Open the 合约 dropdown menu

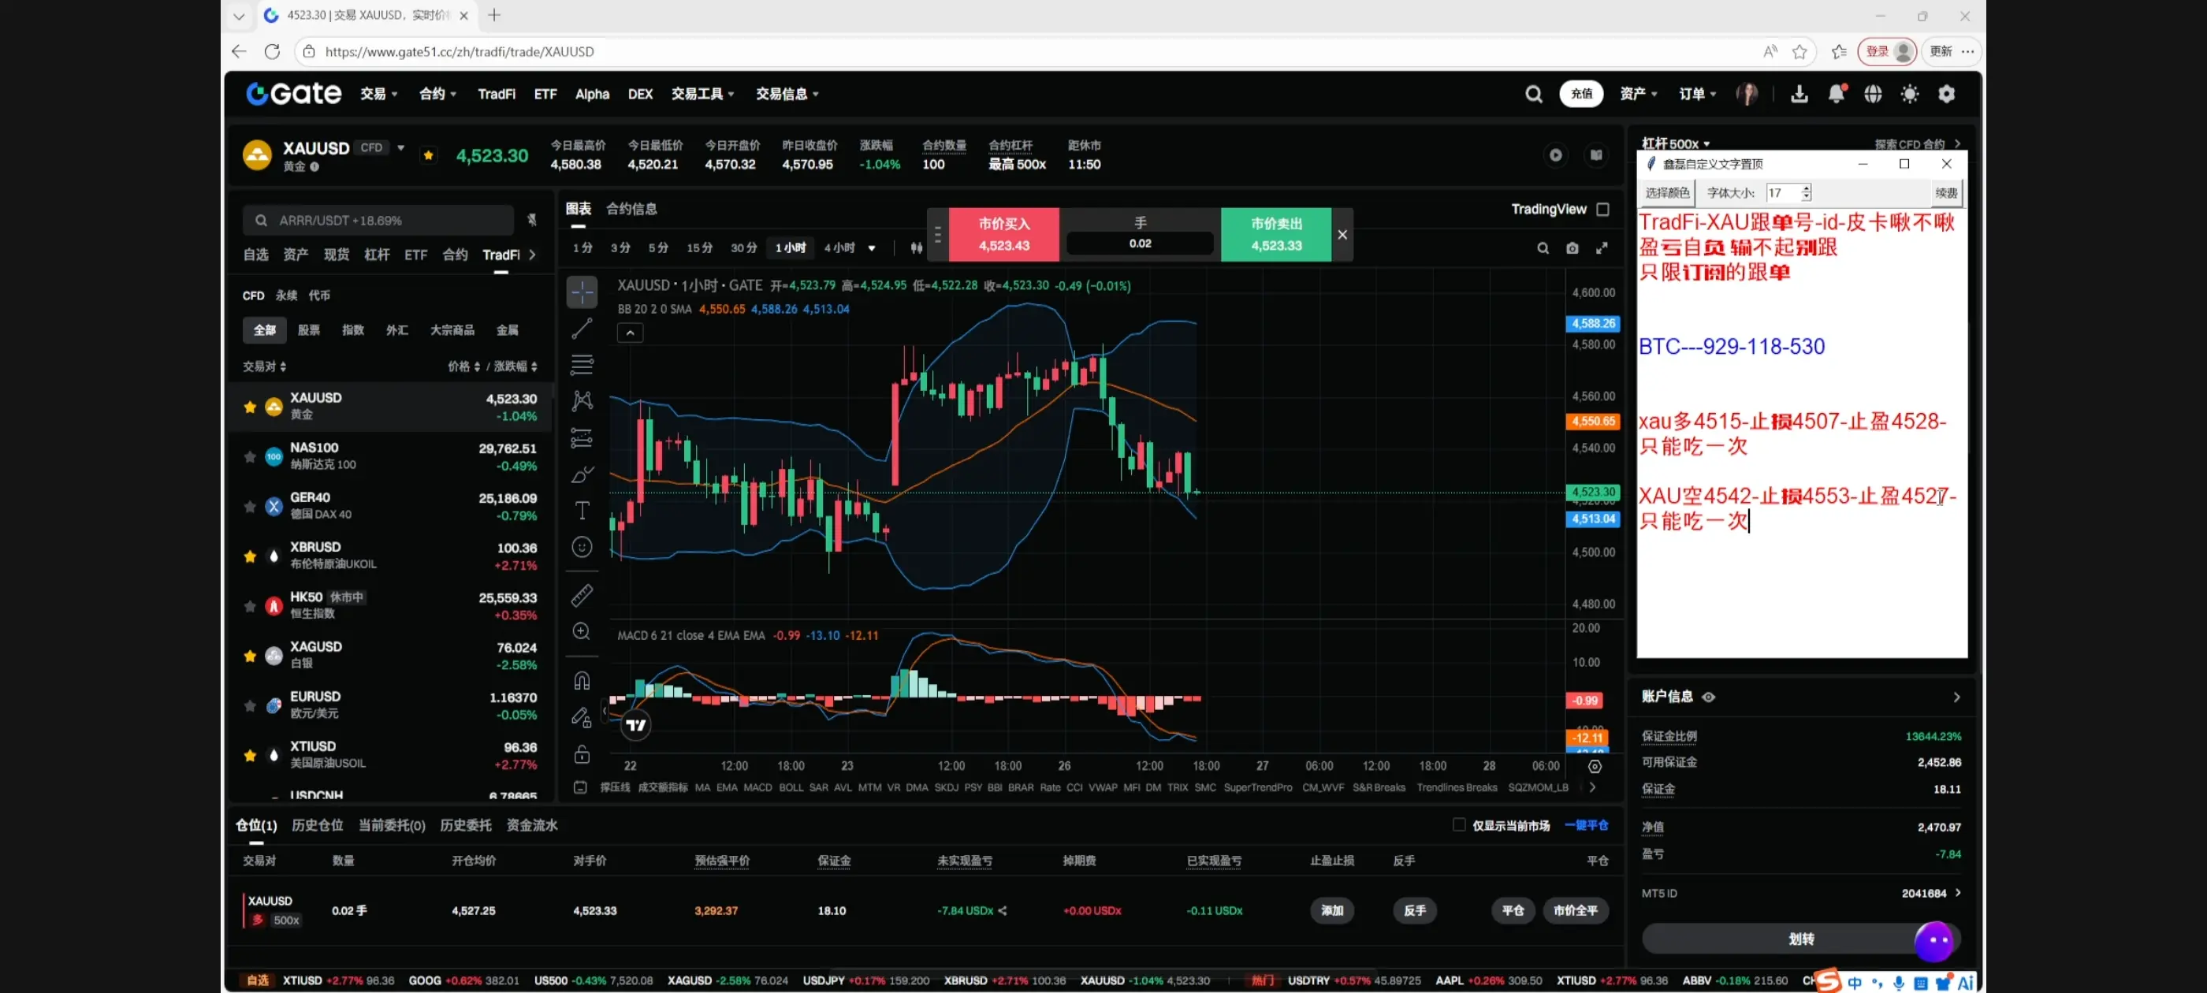[x=437, y=95]
